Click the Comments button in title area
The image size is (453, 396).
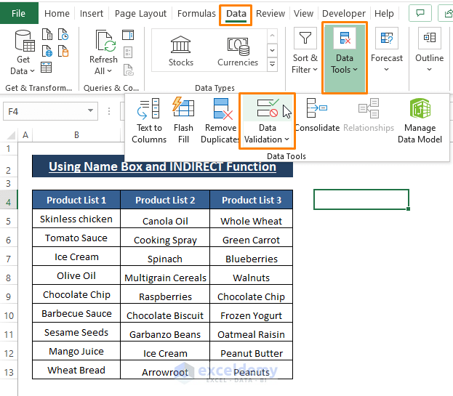(420, 13)
